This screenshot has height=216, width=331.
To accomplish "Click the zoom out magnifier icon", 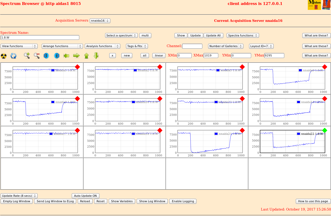I will coord(37,55).
